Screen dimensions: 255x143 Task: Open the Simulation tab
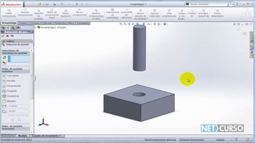click(83, 23)
